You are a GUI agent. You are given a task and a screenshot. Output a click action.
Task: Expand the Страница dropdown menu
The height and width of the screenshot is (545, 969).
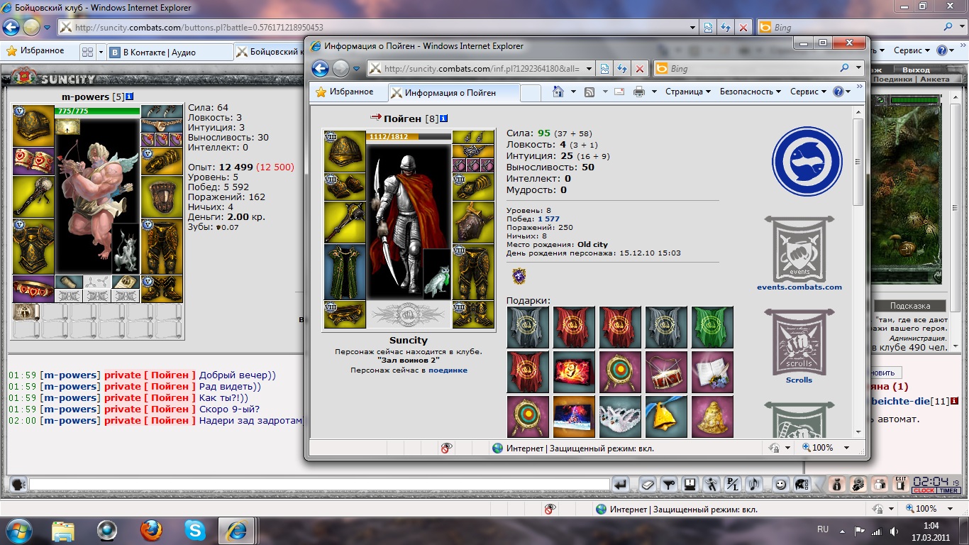click(688, 92)
